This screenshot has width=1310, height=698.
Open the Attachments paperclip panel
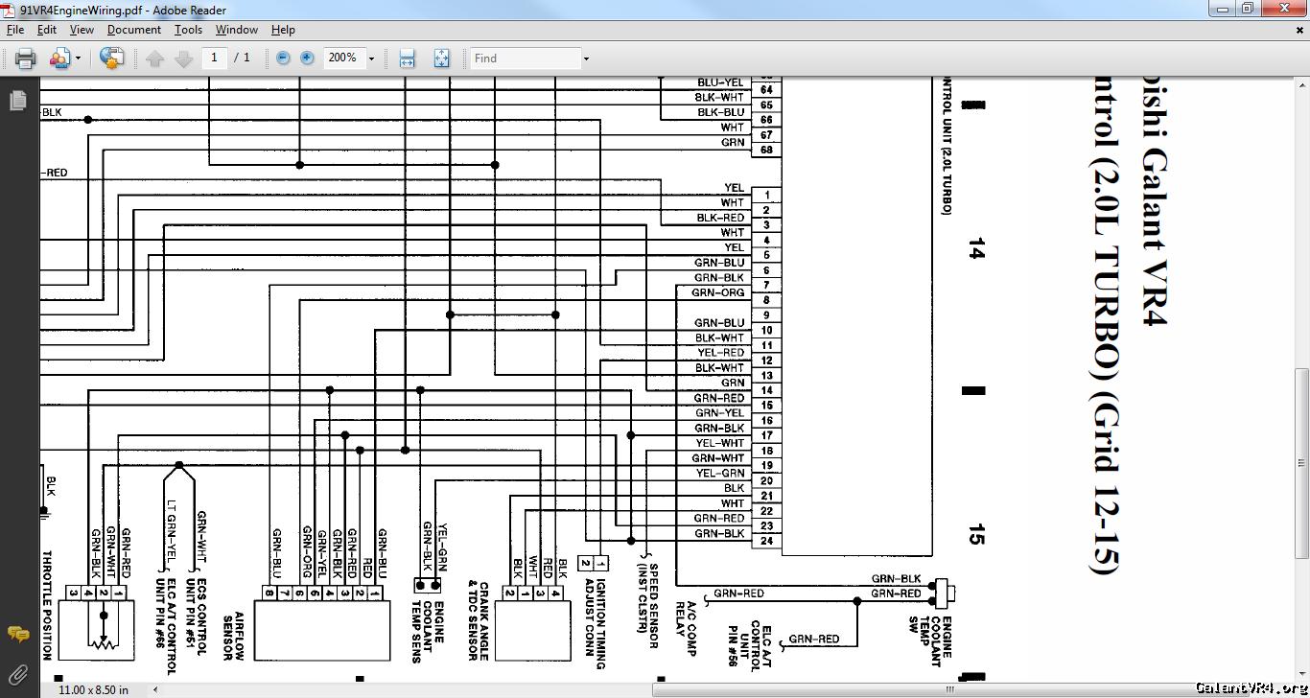pyautogui.click(x=17, y=674)
